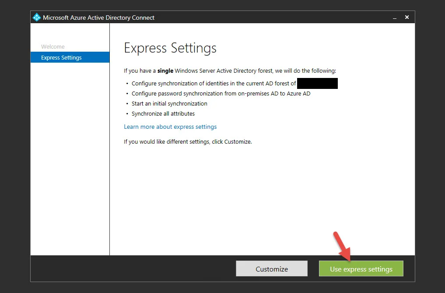Select Express Settings step in sidebar
The image size is (445, 293).
click(70, 57)
